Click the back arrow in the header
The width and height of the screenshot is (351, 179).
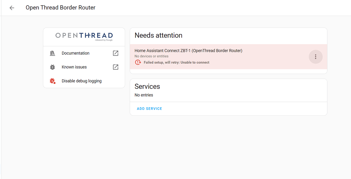click(12, 8)
